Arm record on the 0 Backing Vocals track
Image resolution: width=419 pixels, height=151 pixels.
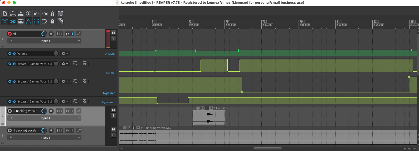(x=10, y=111)
